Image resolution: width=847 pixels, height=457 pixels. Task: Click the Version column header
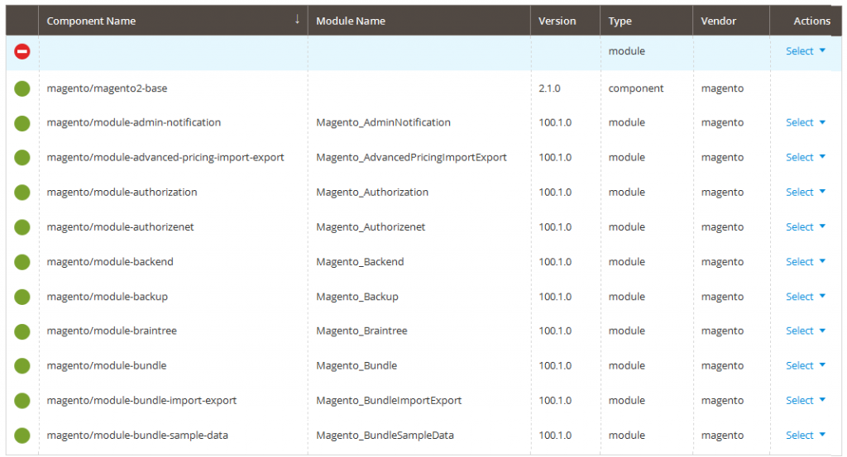coord(557,21)
